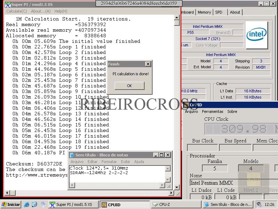Viewport: 278px width, 209px height.
Task: Click Super PI scrollbar down arrow
Action: (177, 187)
